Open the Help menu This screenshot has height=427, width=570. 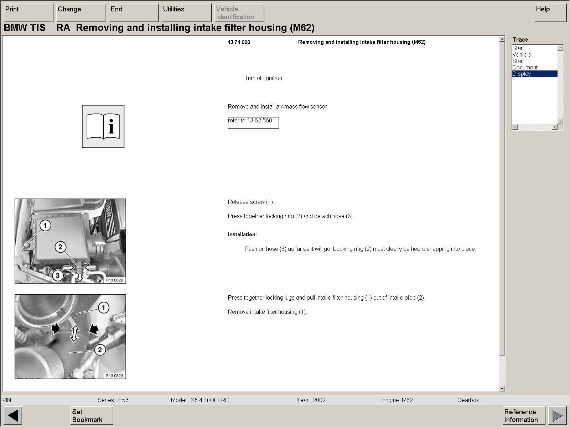coord(550,12)
